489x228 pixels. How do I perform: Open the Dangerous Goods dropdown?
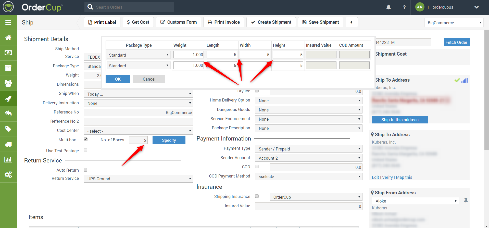click(x=309, y=110)
